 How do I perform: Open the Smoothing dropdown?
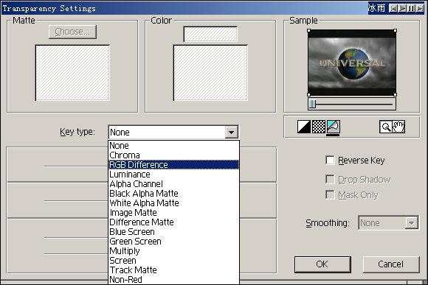pyautogui.click(x=411, y=223)
